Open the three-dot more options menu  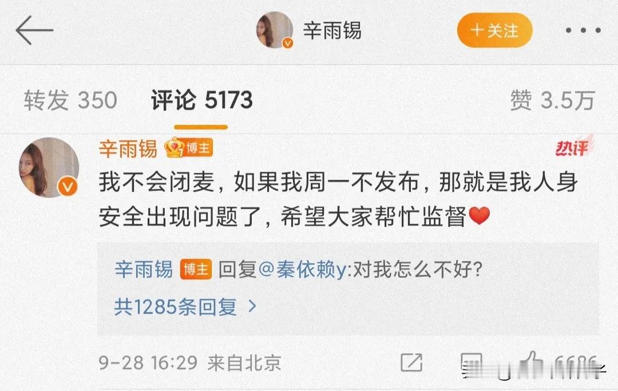[x=583, y=30]
